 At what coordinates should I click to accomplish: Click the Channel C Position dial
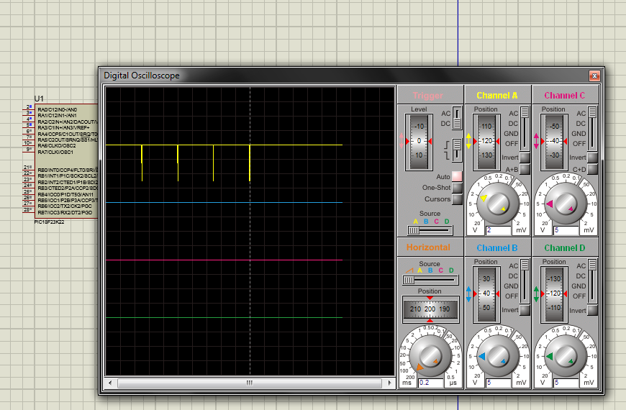554,142
